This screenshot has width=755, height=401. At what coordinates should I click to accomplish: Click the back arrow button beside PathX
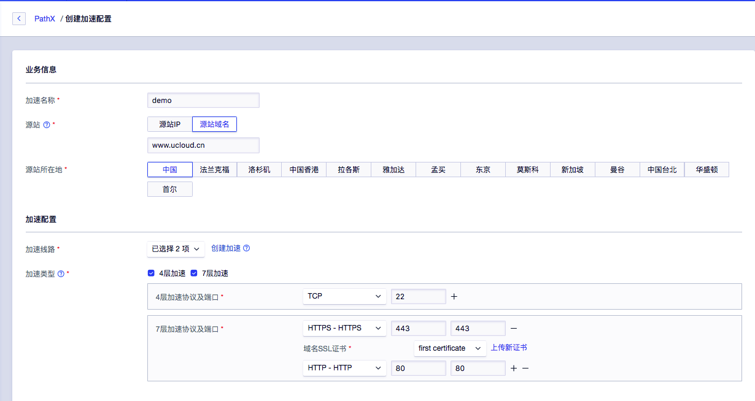(19, 18)
